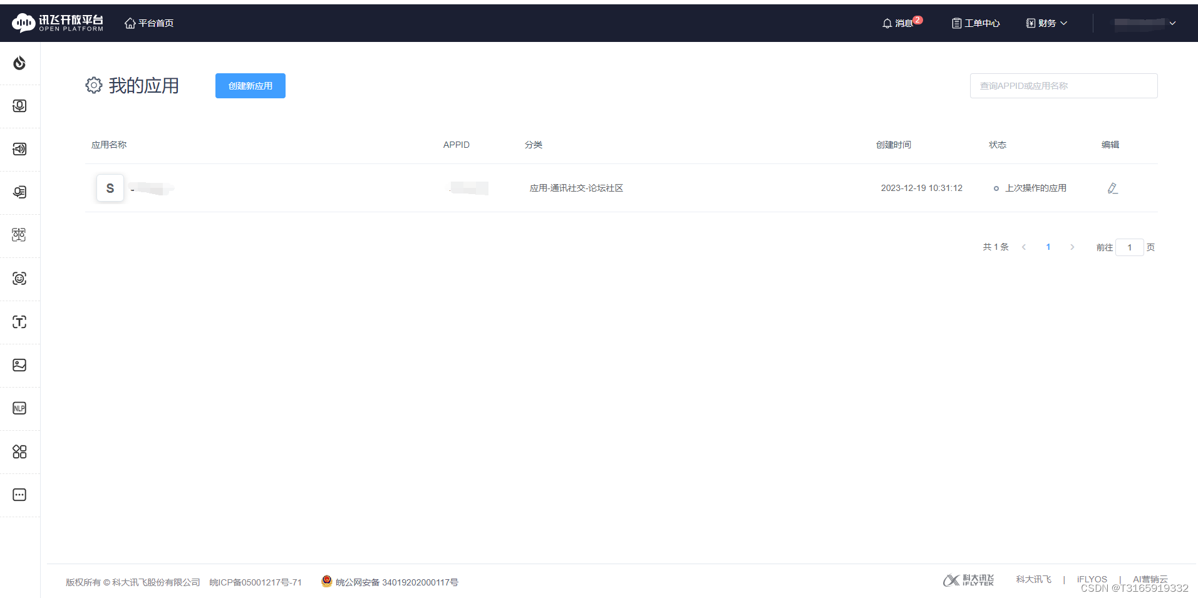This screenshot has height=598, width=1198.
Task: Open image recognition sidebar icon
Action: click(x=19, y=365)
